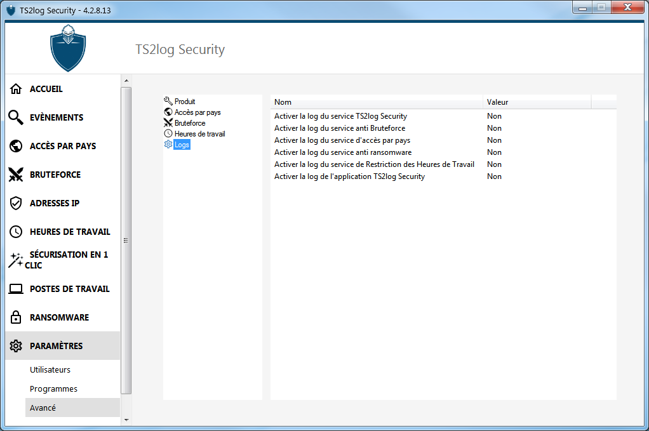The height and width of the screenshot is (431, 649).
Task: Click the magic wand icon for Sécurisation en 1 clic
Action: pos(16,260)
